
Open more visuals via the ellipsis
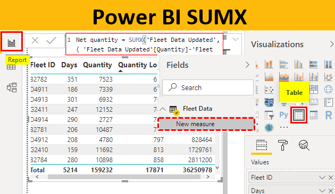pos(284,127)
